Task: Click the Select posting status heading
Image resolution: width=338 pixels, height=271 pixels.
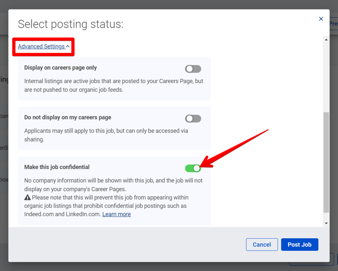Action: tap(71, 24)
